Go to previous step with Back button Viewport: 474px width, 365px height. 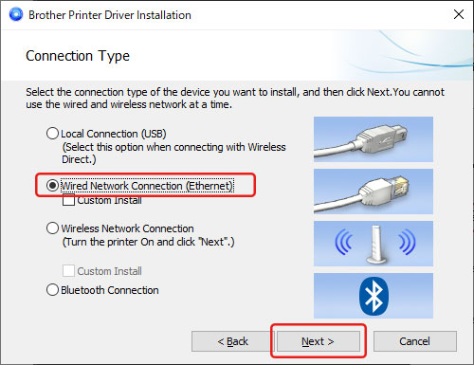pos(232,341)
